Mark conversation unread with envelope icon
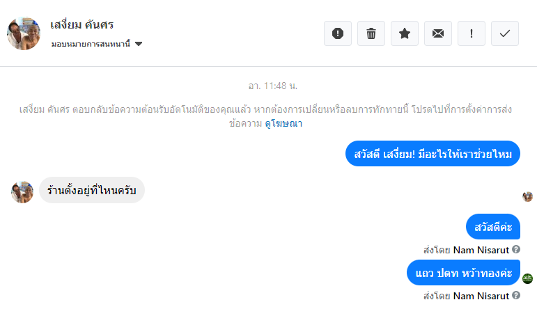 tap(438, 33)
